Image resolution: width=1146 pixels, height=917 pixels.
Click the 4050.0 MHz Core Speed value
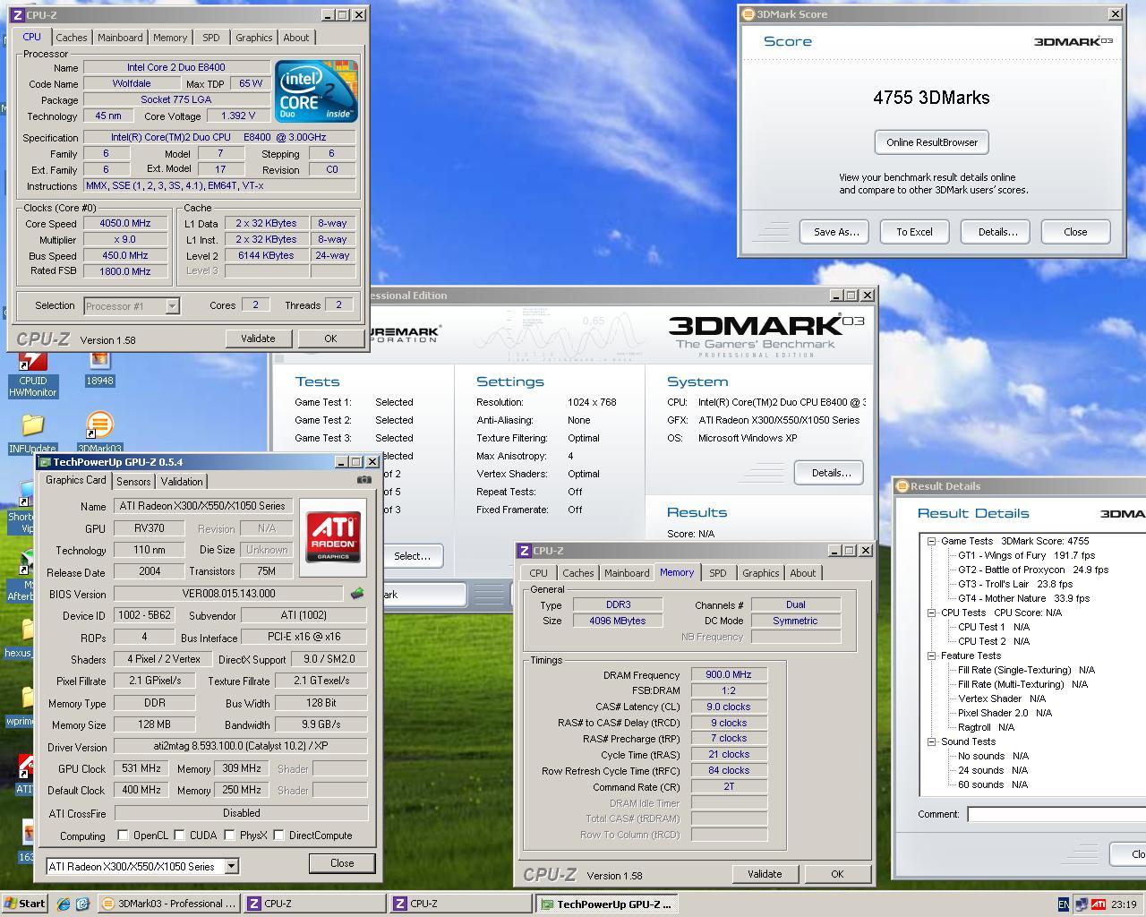click(x=125, y=223)
